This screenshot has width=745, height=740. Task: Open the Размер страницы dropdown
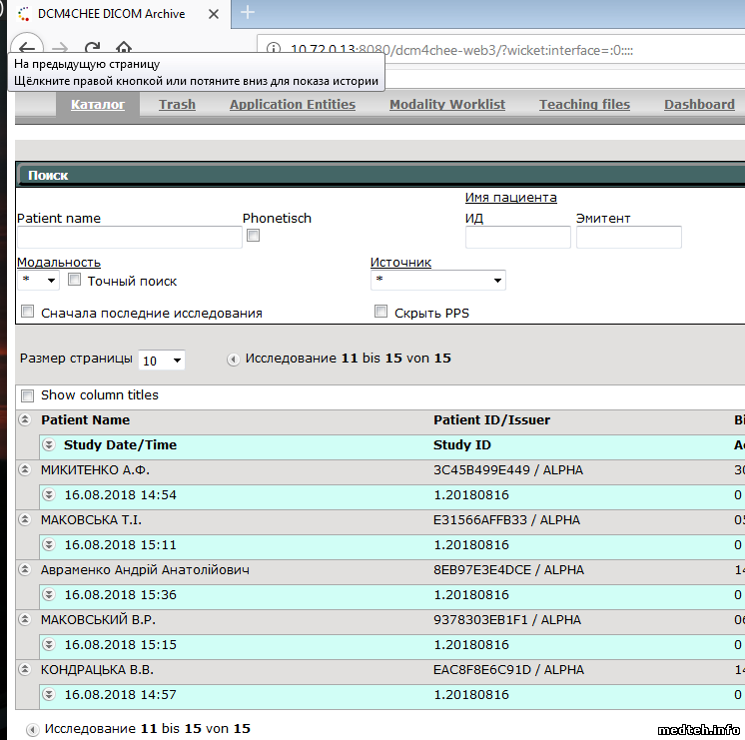[x=162, y=361]
